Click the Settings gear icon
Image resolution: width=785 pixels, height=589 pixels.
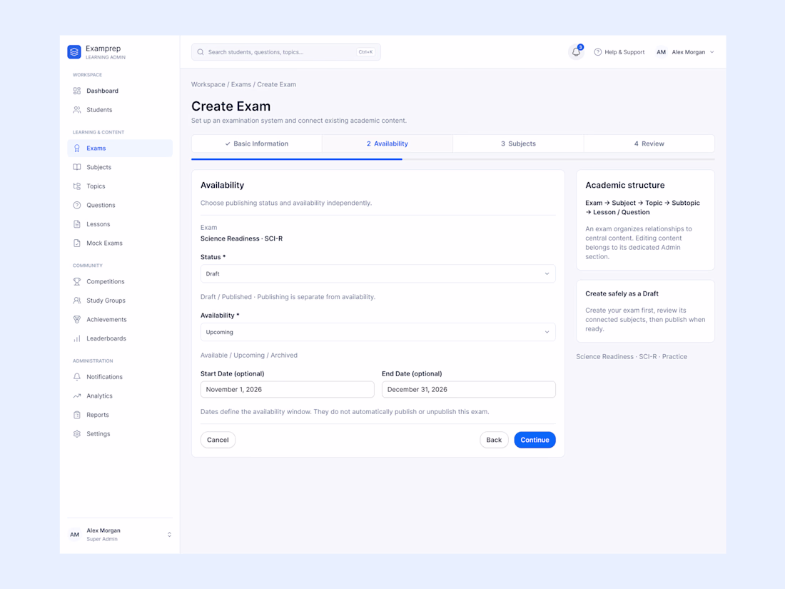point(77,434)
